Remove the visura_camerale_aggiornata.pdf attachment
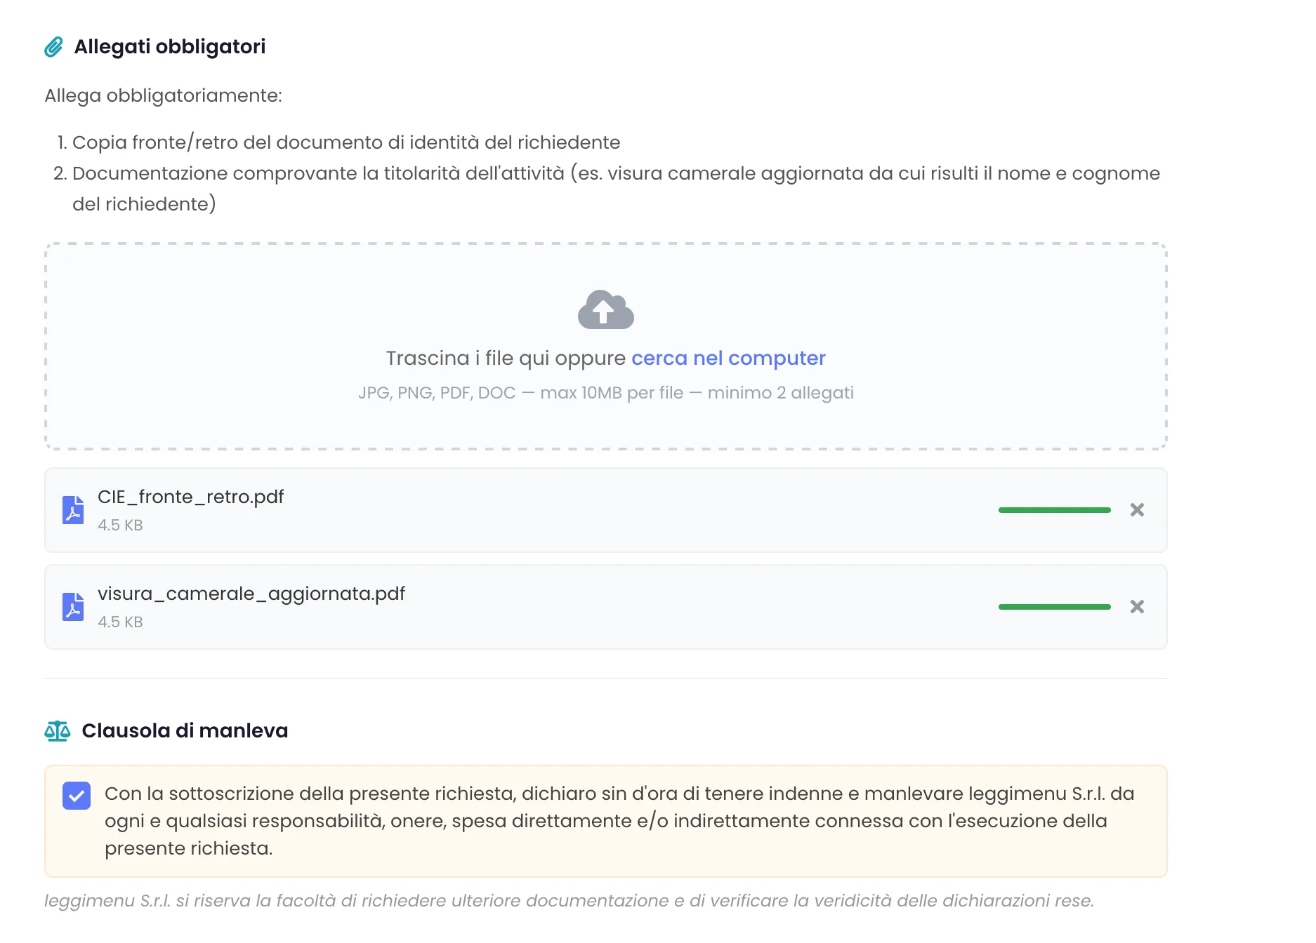Viewport: 1316px width, 943px height. pyautogui.click(x=1137, y=607)
